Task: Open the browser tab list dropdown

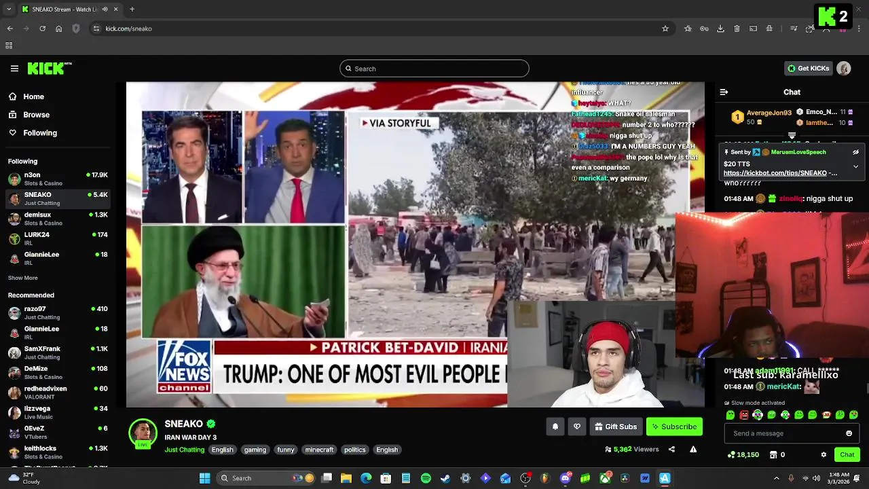Action: [x=9, y=10]
